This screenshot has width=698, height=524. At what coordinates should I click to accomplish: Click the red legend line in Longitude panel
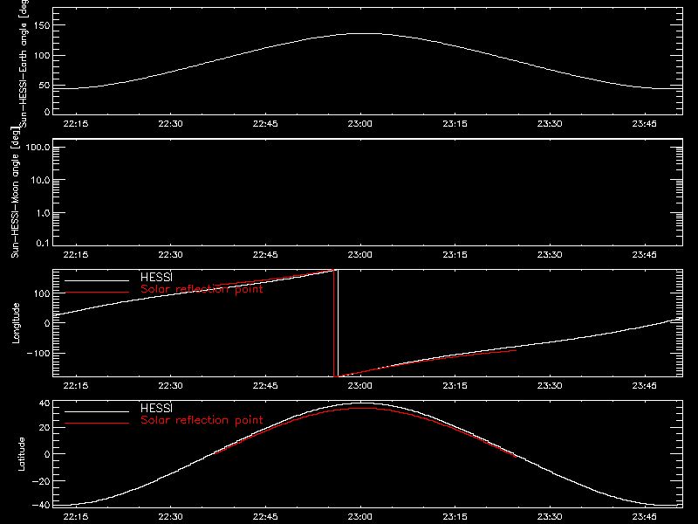pyautogui.click(x=97, y=293)
